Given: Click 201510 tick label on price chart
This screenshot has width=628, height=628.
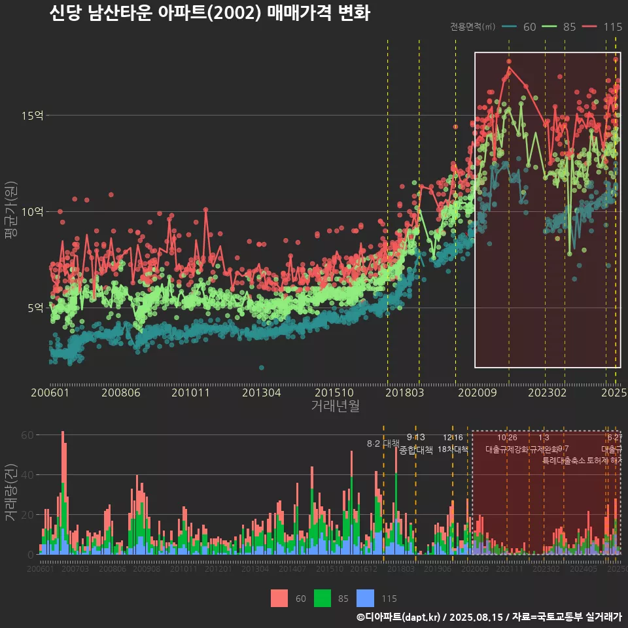Looking at the screenshot, I should click(334, 392).
